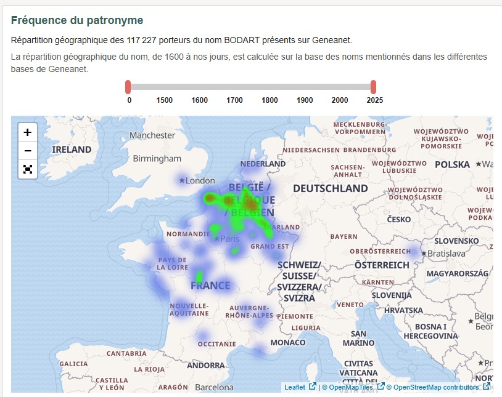This screenshot has height=397, width=502.
Task: Click the London star marker on the map
Action: (181, 180)
